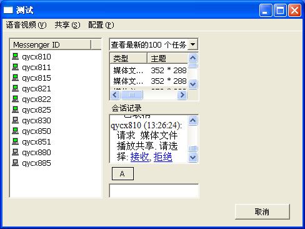
Task: Choose contact qycx815
Action: click(x=36, y=78)
